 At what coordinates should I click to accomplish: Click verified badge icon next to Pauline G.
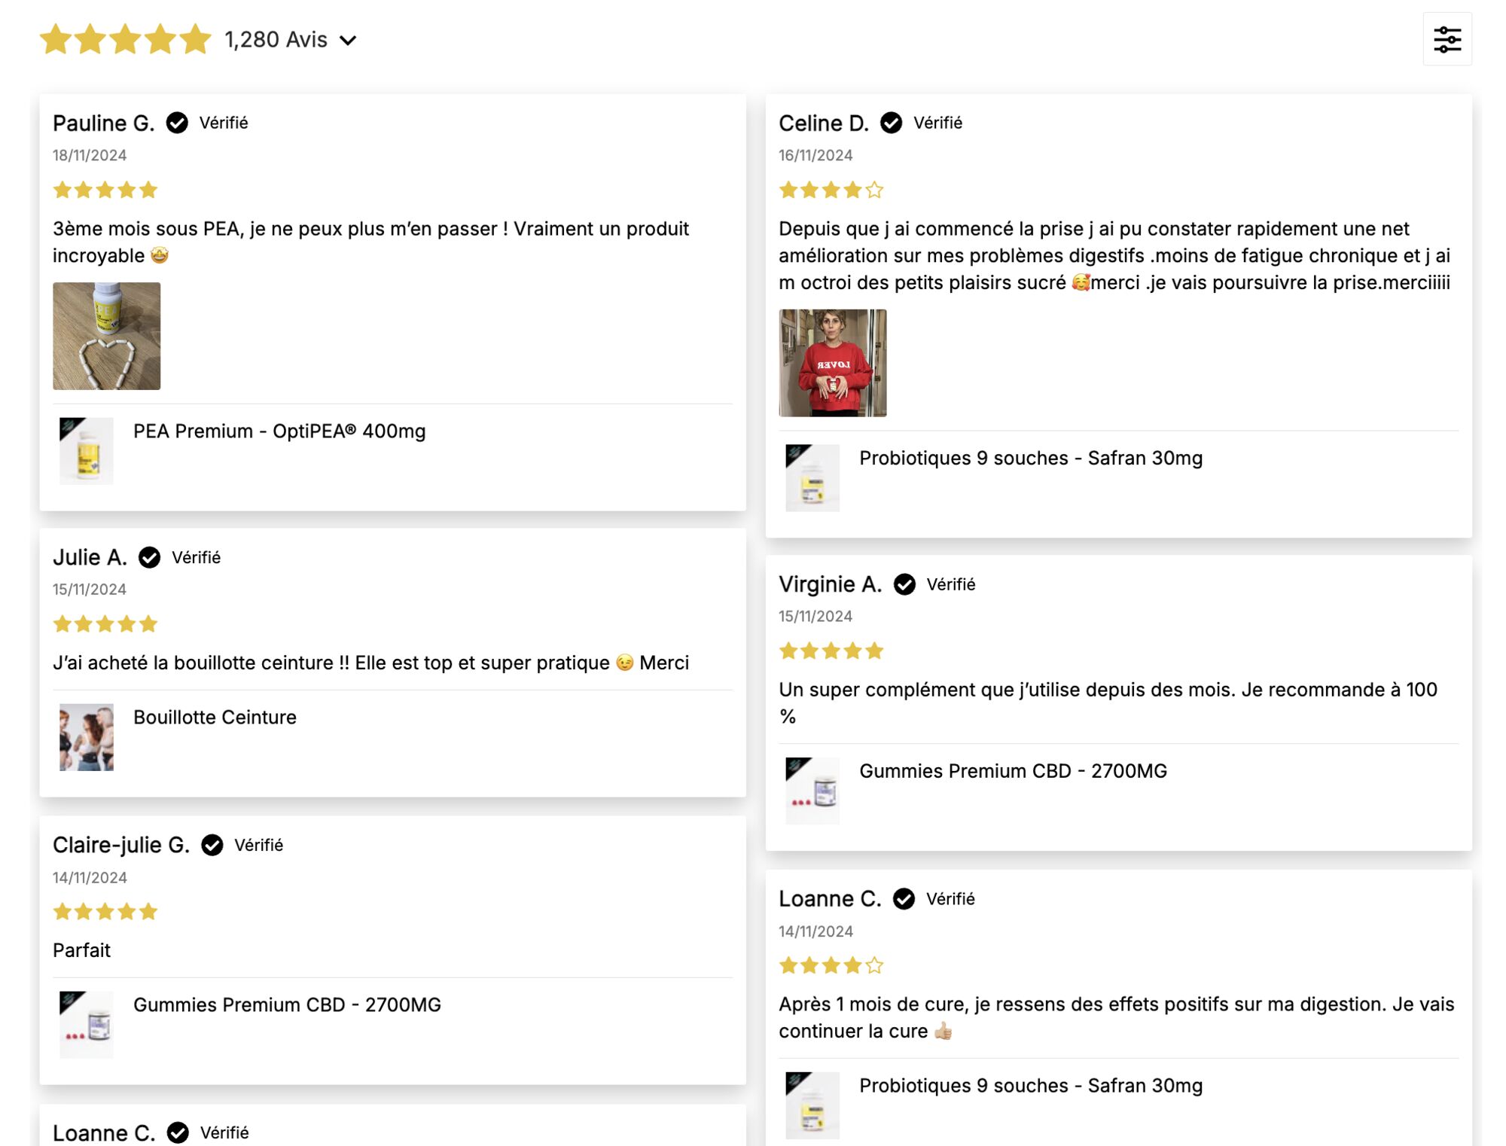(x=177, y=123)
